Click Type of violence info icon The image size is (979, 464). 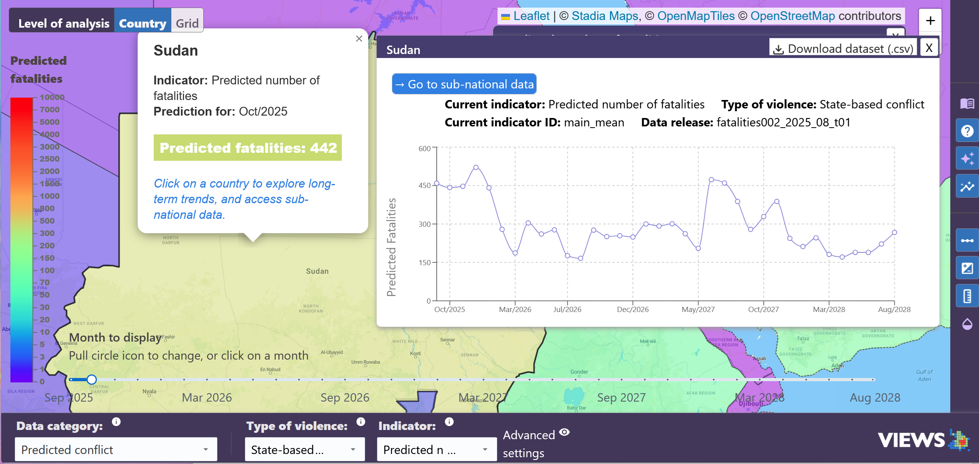tap(361, 422)
